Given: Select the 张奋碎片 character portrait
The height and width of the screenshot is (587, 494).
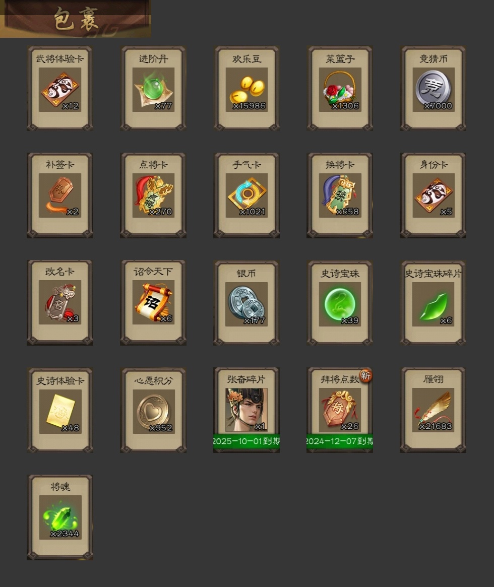Looking at the screenshot, I should click(246, 410).
